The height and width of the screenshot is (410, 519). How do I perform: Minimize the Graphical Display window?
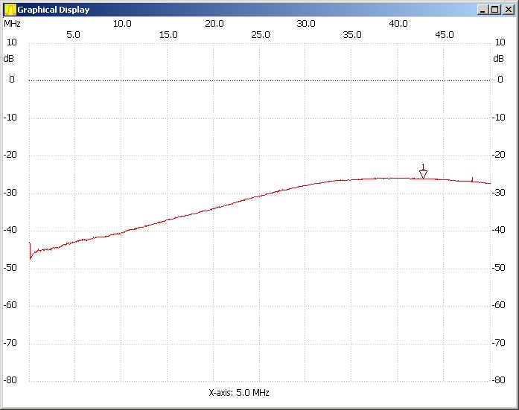coord(483,10)
